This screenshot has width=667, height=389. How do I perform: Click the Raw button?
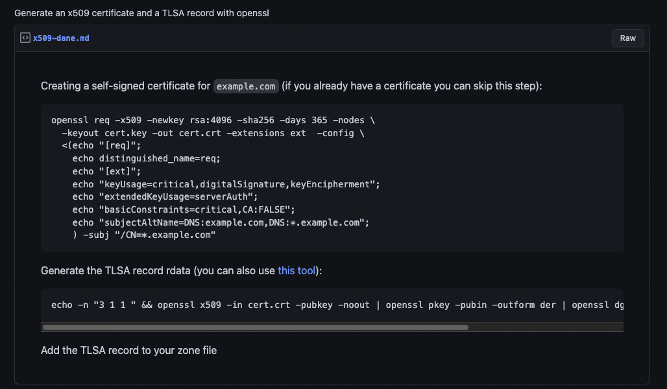627,38
